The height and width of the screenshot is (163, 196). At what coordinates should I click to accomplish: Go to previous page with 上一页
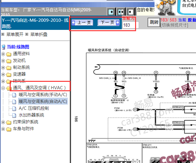coord(82,23)
